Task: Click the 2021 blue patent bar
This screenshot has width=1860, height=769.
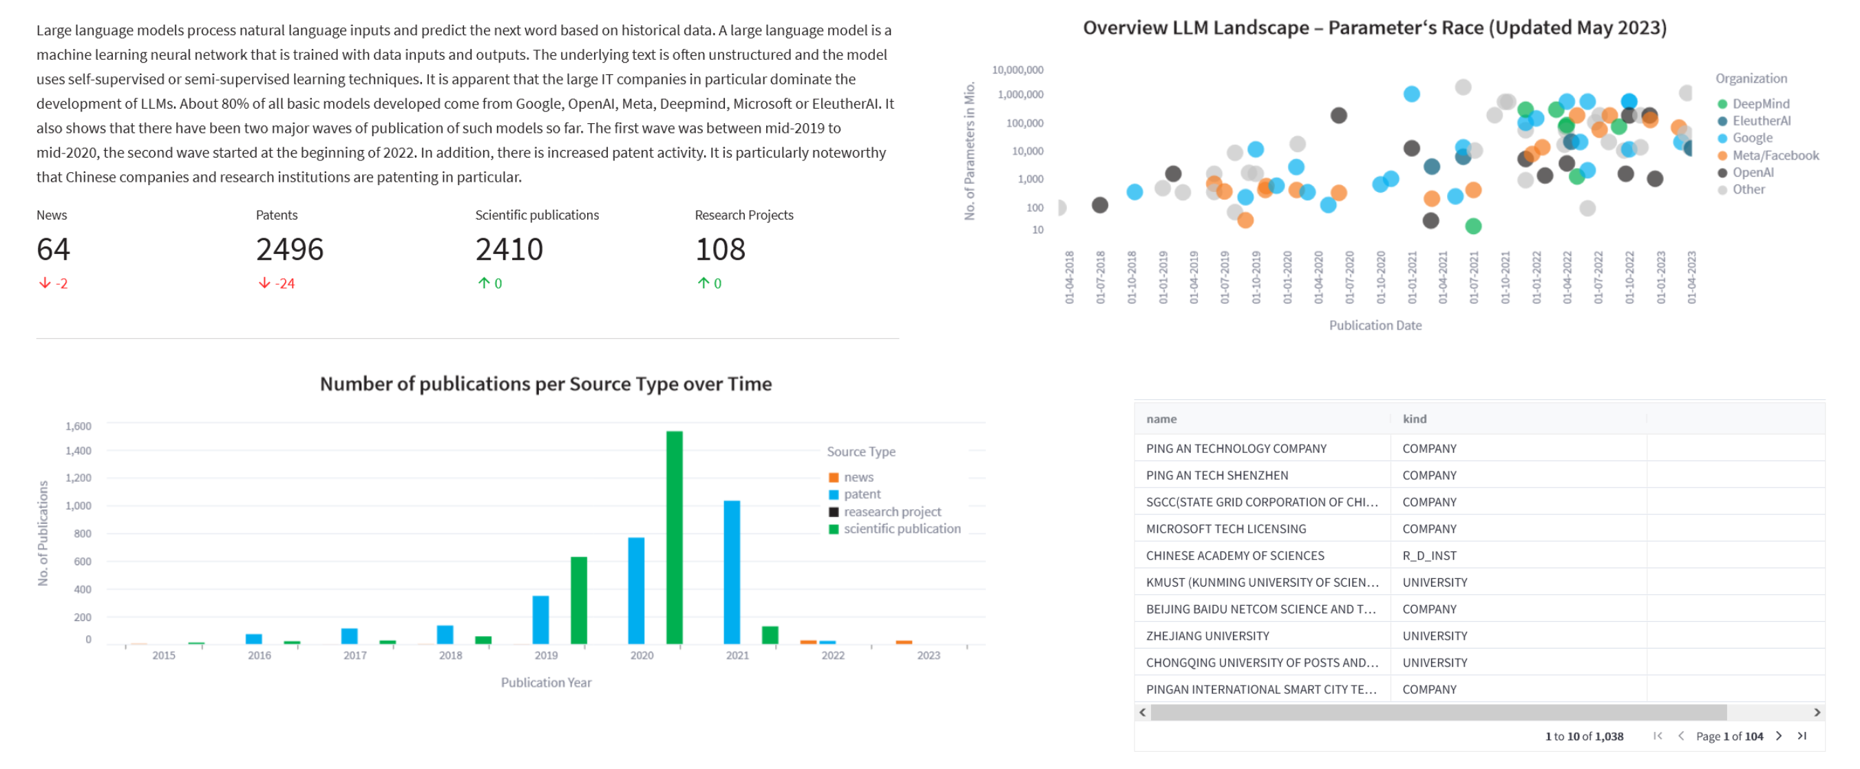Action: pos(732,572)
